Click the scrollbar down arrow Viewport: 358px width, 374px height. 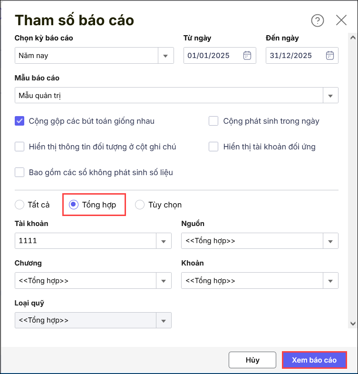coord(353,324)
